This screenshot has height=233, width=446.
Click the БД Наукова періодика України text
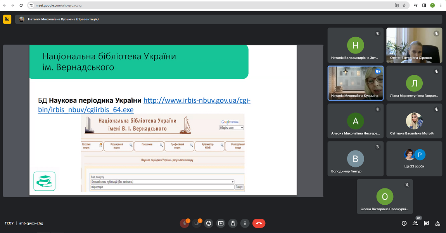(x=90, y=100)
